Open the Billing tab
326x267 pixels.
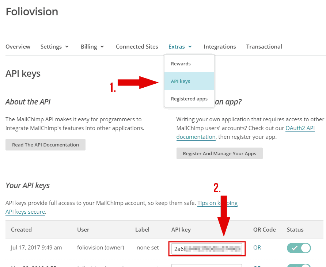89,46
